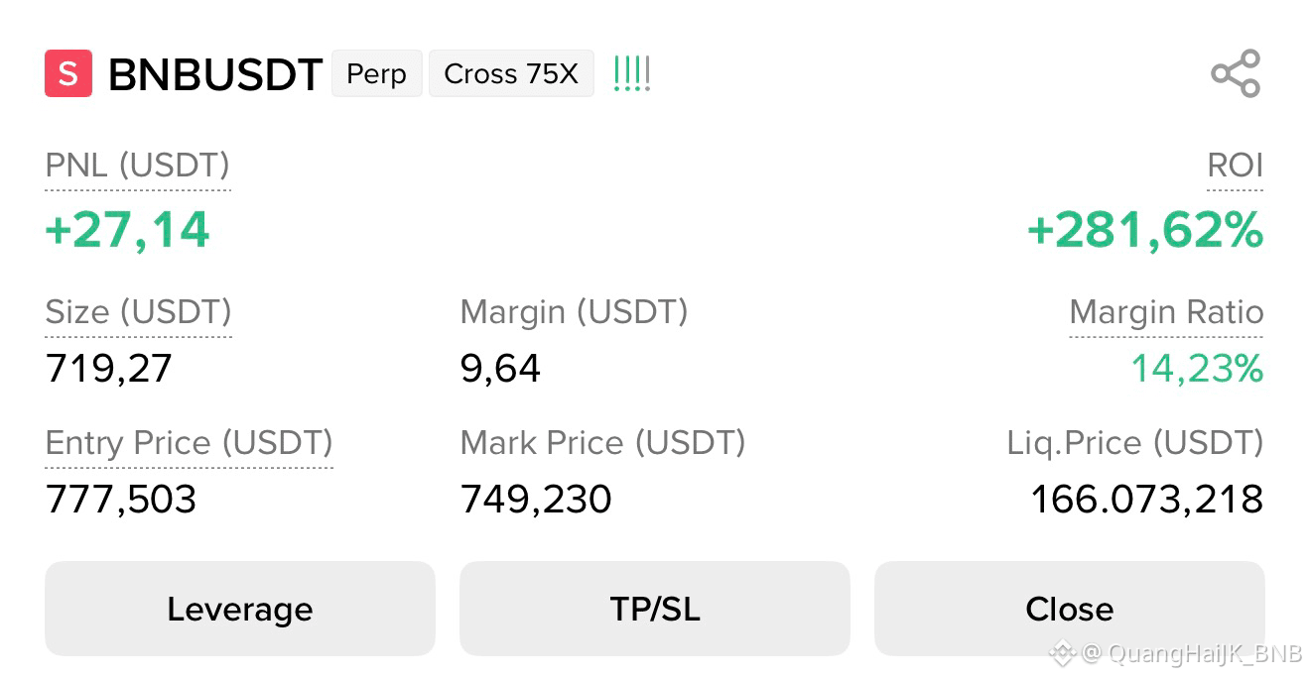The width and height of the screenshot is (1310, 678).
Task: Select the +281,62% ROI value
Action: coord(1145,231)
